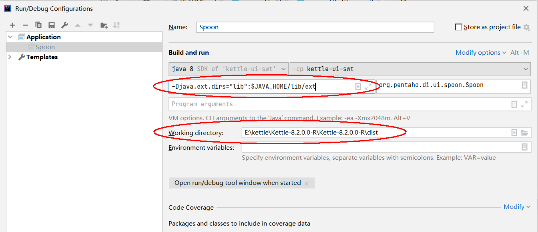
Task: Expand the Templates node
Action: 10,57
